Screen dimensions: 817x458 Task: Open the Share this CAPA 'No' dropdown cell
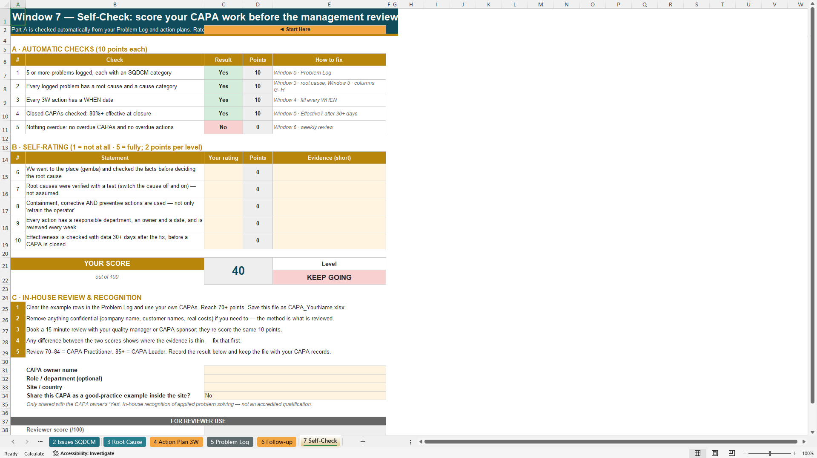[x=295, y=396]
